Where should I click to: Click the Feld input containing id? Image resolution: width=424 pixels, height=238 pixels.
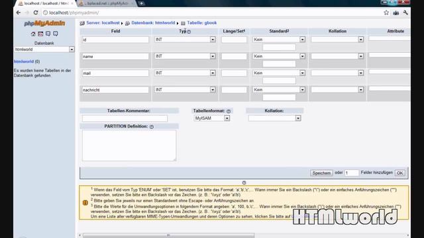click(115, 40)
